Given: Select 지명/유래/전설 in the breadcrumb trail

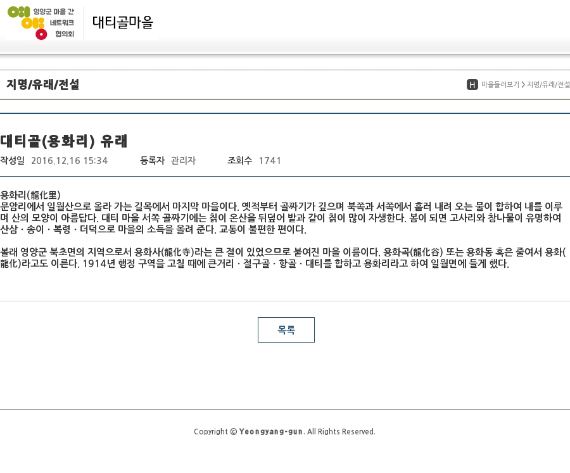Looking at the screenshot, I should (x=548, y=85).
